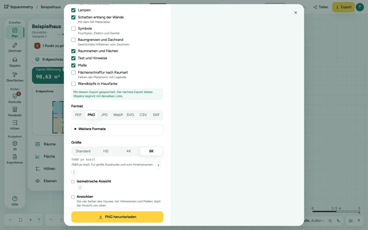Open the Messblatt table view
The height and width of the screenshot is (230, 368).
pyautogui.click(x=15, y=112)
